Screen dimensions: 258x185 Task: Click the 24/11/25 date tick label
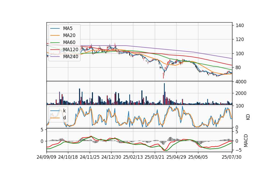(90, 157)
